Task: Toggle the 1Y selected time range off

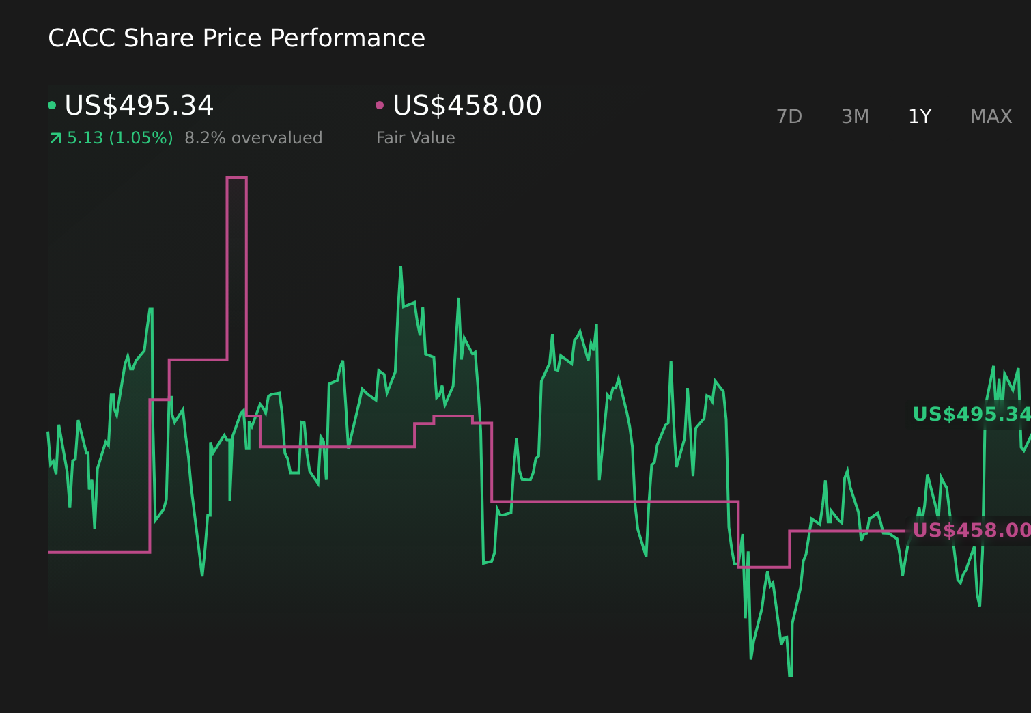Action: point(920,116)
